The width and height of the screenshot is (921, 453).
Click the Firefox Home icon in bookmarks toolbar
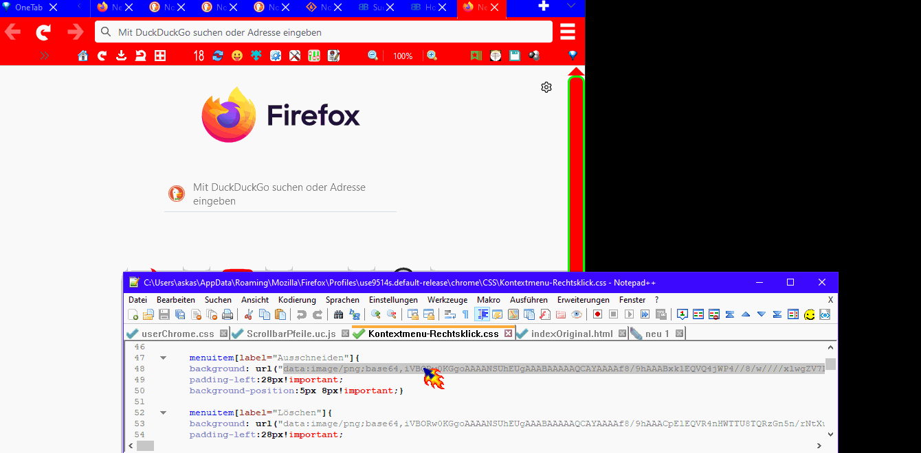point(83,56)
